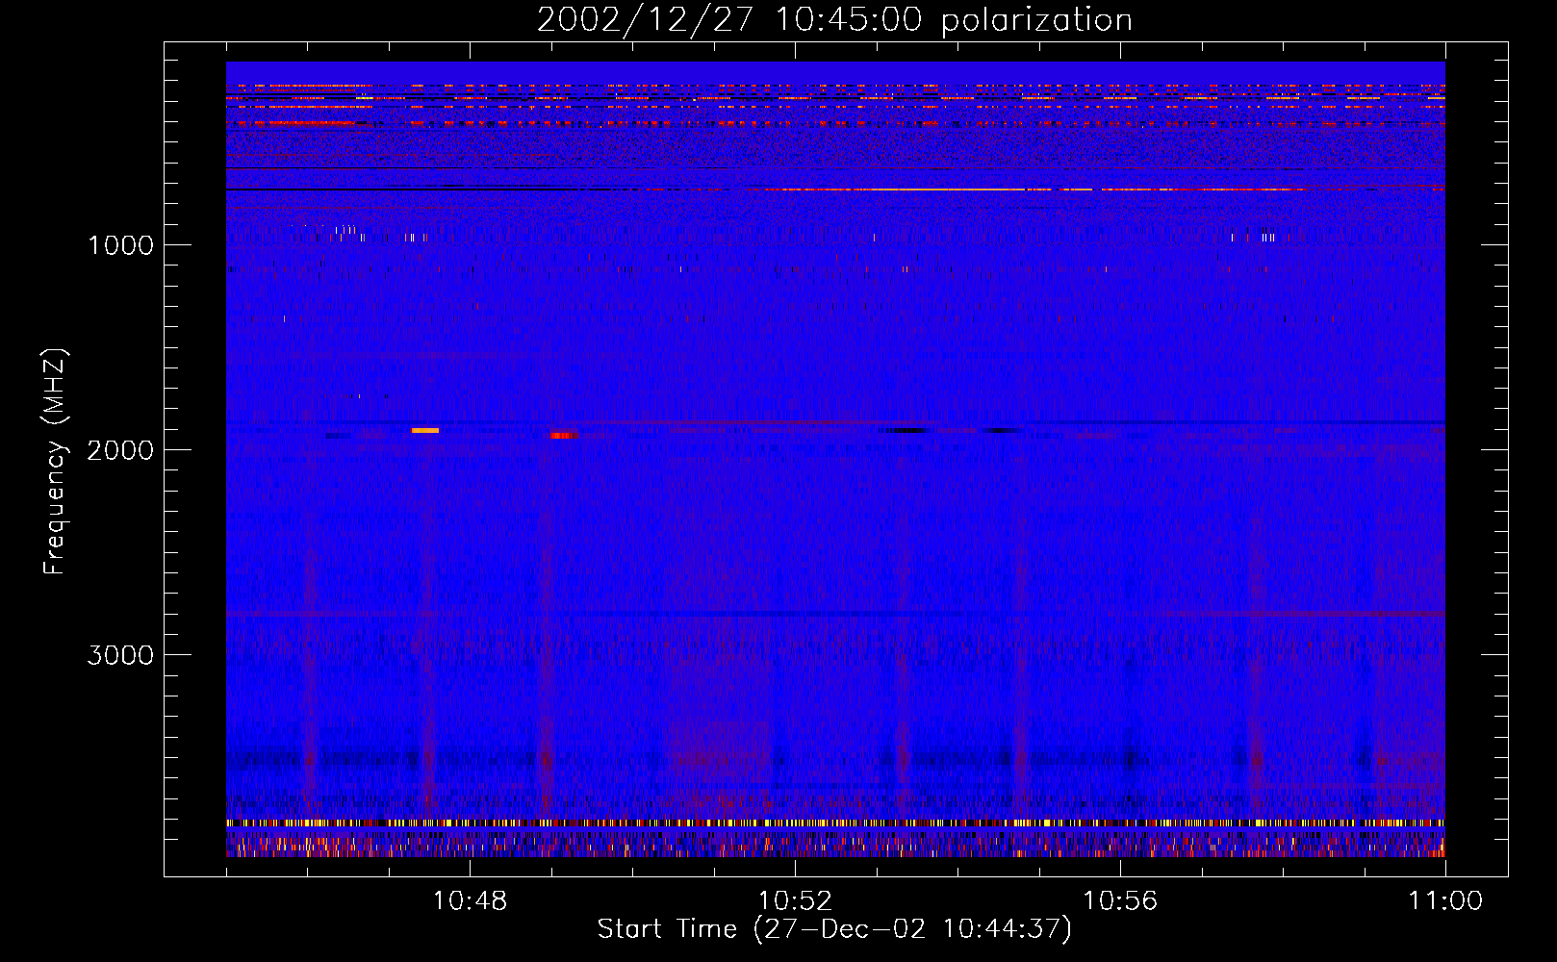
Task: Click the 10:52 time tick label
Action: (x=795, y=901)
